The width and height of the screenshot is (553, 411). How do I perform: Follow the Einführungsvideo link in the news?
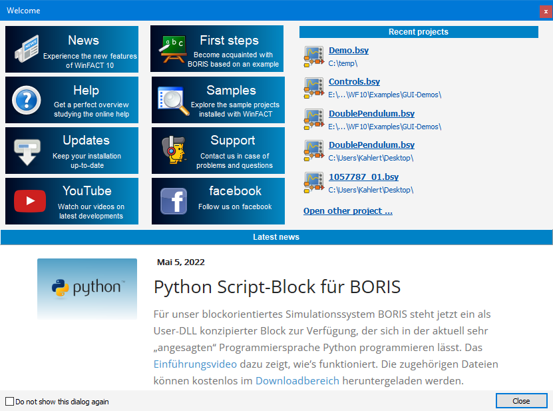tap(195, 364)
